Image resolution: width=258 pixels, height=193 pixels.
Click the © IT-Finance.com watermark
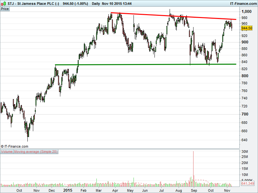click(15, 146)
